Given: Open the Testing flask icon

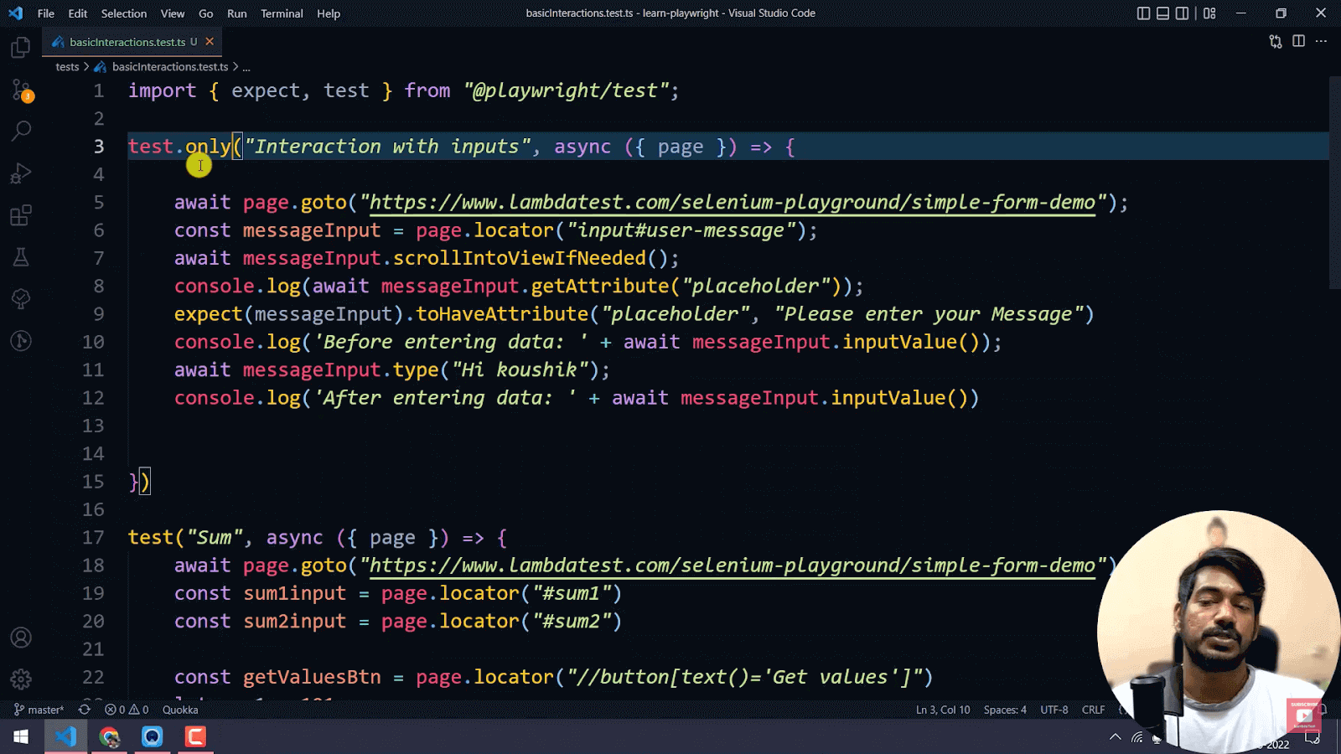Looking at the screenshot, I should (21, 257).
